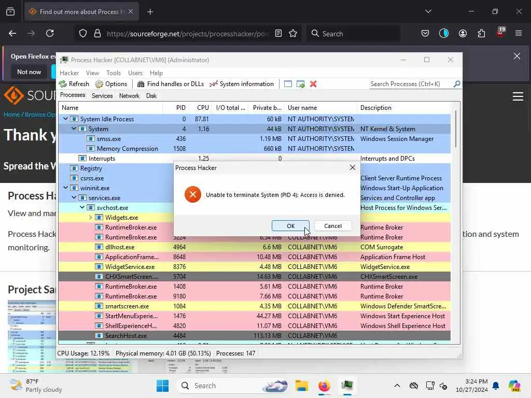531x398 pixels.
Task: Open the Tools menu
Action: (x=114, y=73)
